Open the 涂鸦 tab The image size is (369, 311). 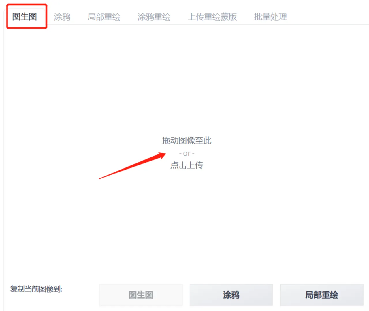[62, 17]
